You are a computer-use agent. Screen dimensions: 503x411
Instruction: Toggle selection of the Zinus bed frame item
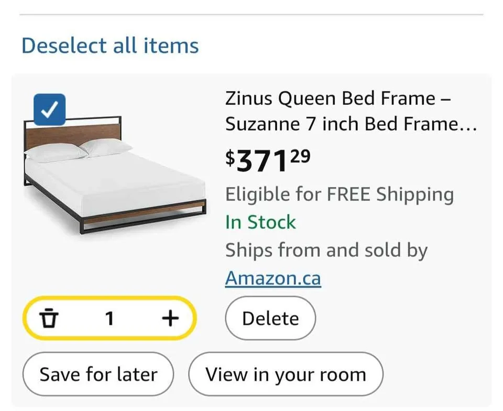pos(49,109)
